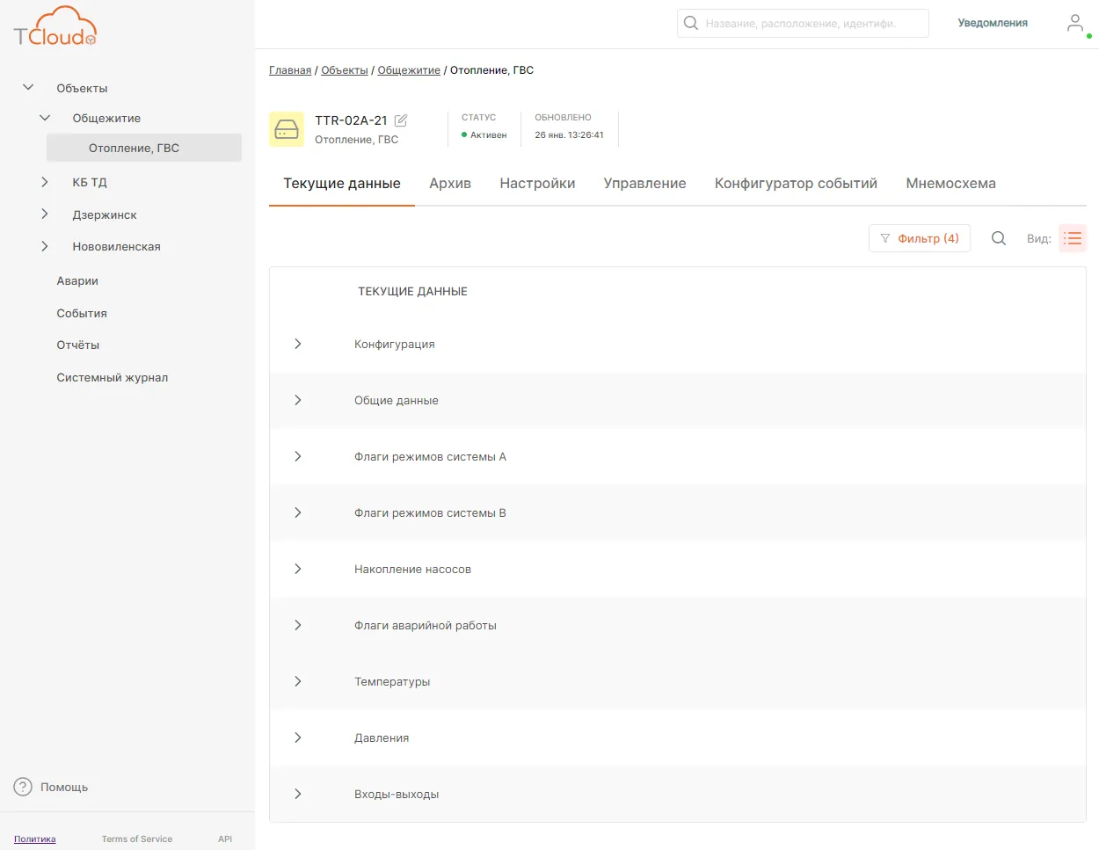
Task: Open Системный журнал in the sidebar
Action: coord(113,377)
